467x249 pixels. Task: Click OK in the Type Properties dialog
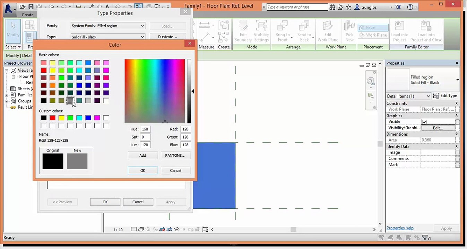tap(105, 202)
